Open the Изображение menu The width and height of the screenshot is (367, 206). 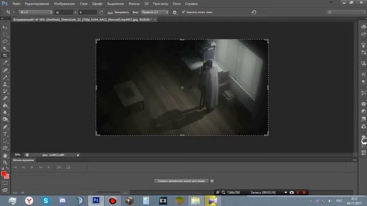pos(64,4)
